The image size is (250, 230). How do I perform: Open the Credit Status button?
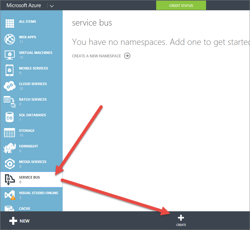[181, 5]
